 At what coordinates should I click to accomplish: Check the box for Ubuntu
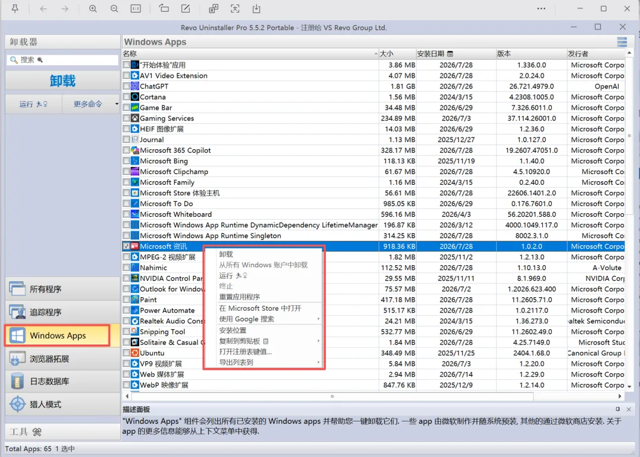tap(126, 353)
